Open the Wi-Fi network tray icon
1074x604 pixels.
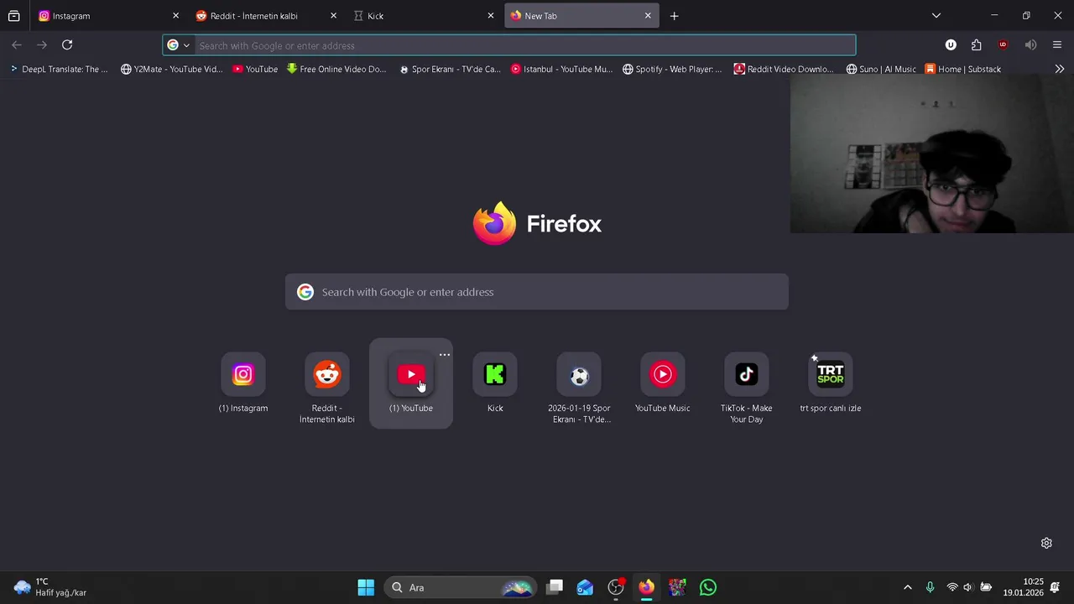point(951,587)
